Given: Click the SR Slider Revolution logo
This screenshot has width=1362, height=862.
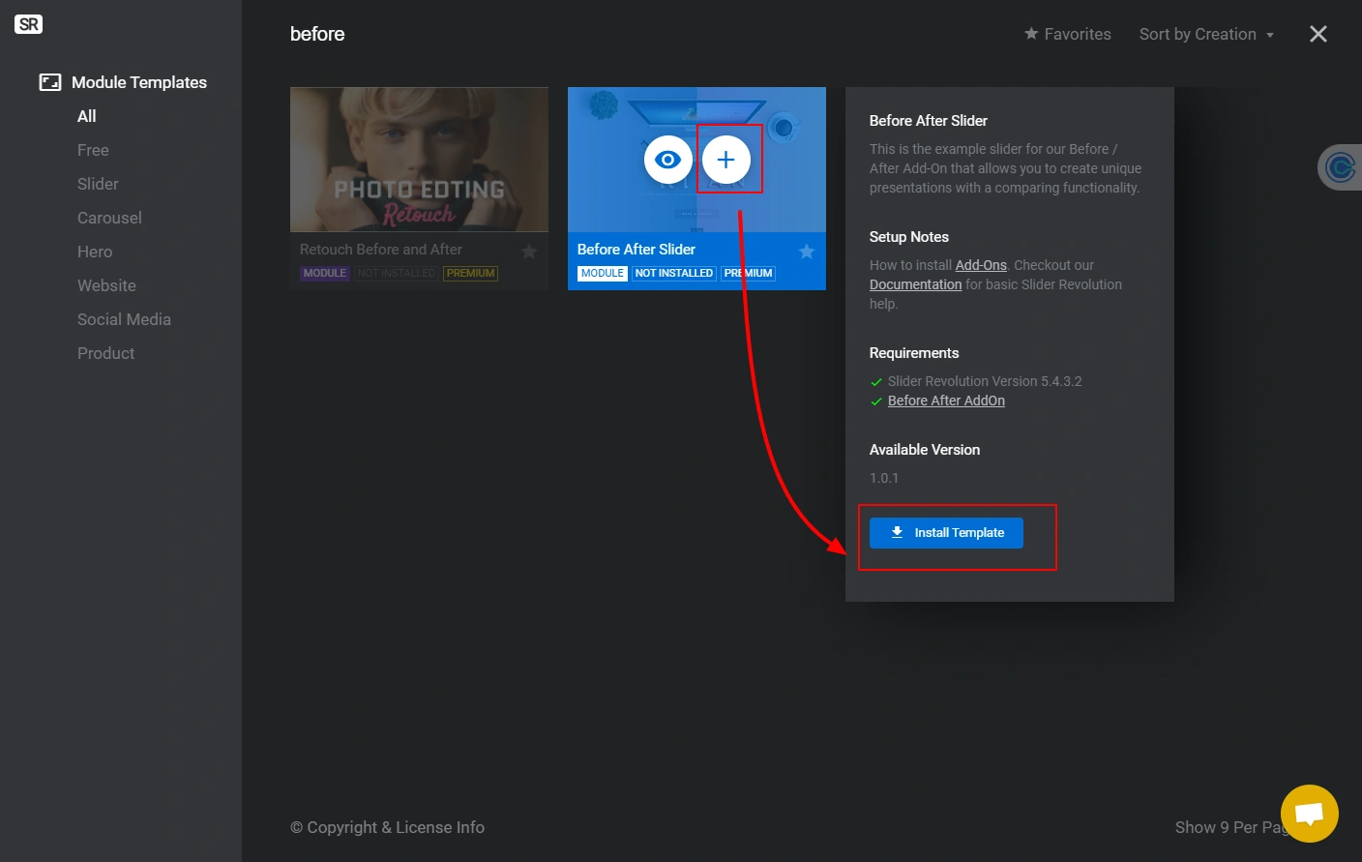Looking at the screenshot, I should pyautogui.click(x=29, y=24).
